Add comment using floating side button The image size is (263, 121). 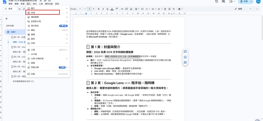pos(185,52)
